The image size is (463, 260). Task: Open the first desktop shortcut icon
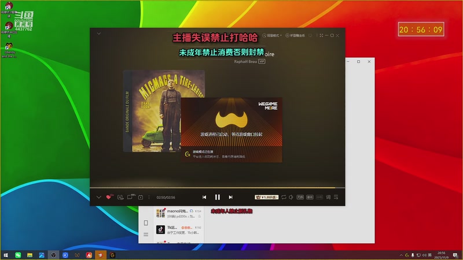tap(9, 9)
